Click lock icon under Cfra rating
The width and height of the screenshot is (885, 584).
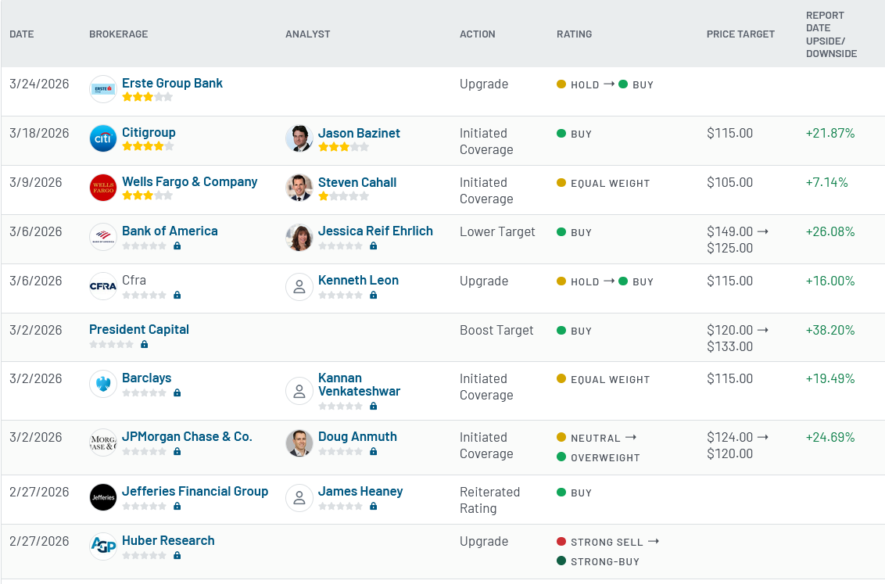click(177, 295)
